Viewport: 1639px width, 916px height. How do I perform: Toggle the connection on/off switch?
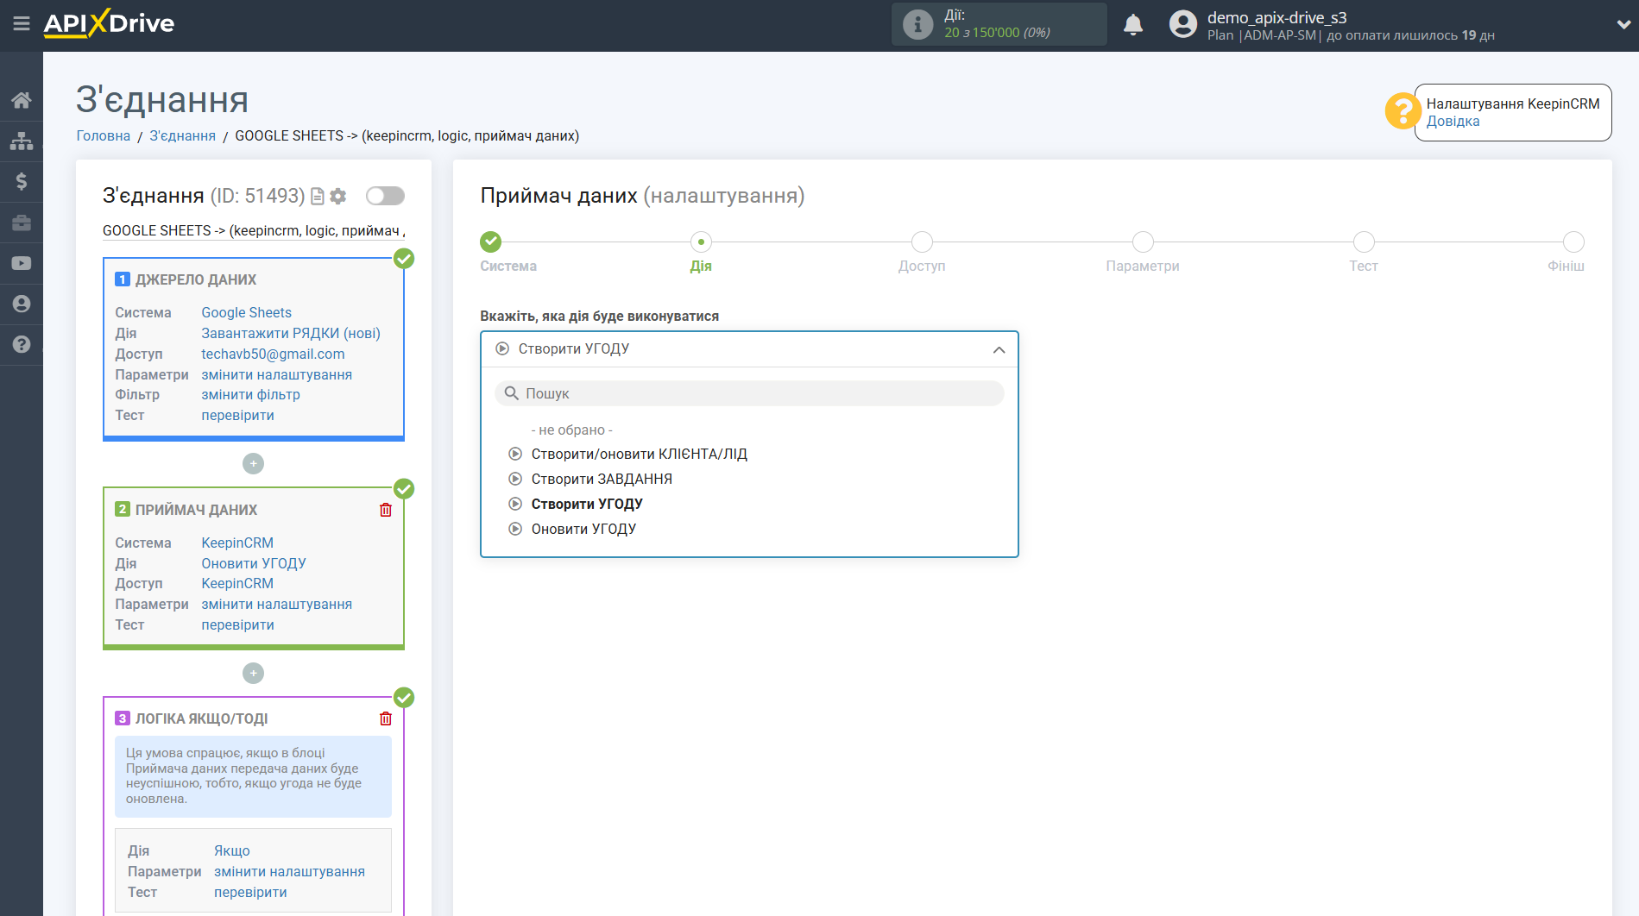[x=385, y=196]
